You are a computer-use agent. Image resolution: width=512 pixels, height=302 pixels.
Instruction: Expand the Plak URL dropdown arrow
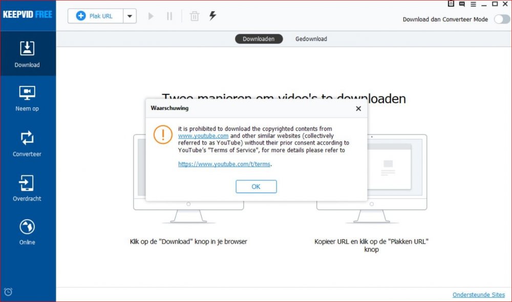point(130,16)
